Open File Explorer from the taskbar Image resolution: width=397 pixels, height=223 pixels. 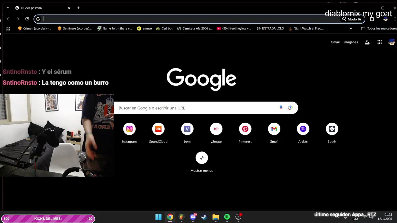pos(216,217)
